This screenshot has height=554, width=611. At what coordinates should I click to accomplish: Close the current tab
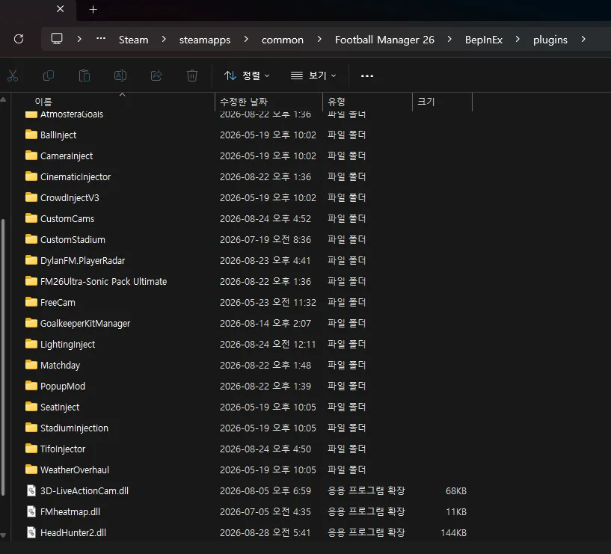click(61, 8)
